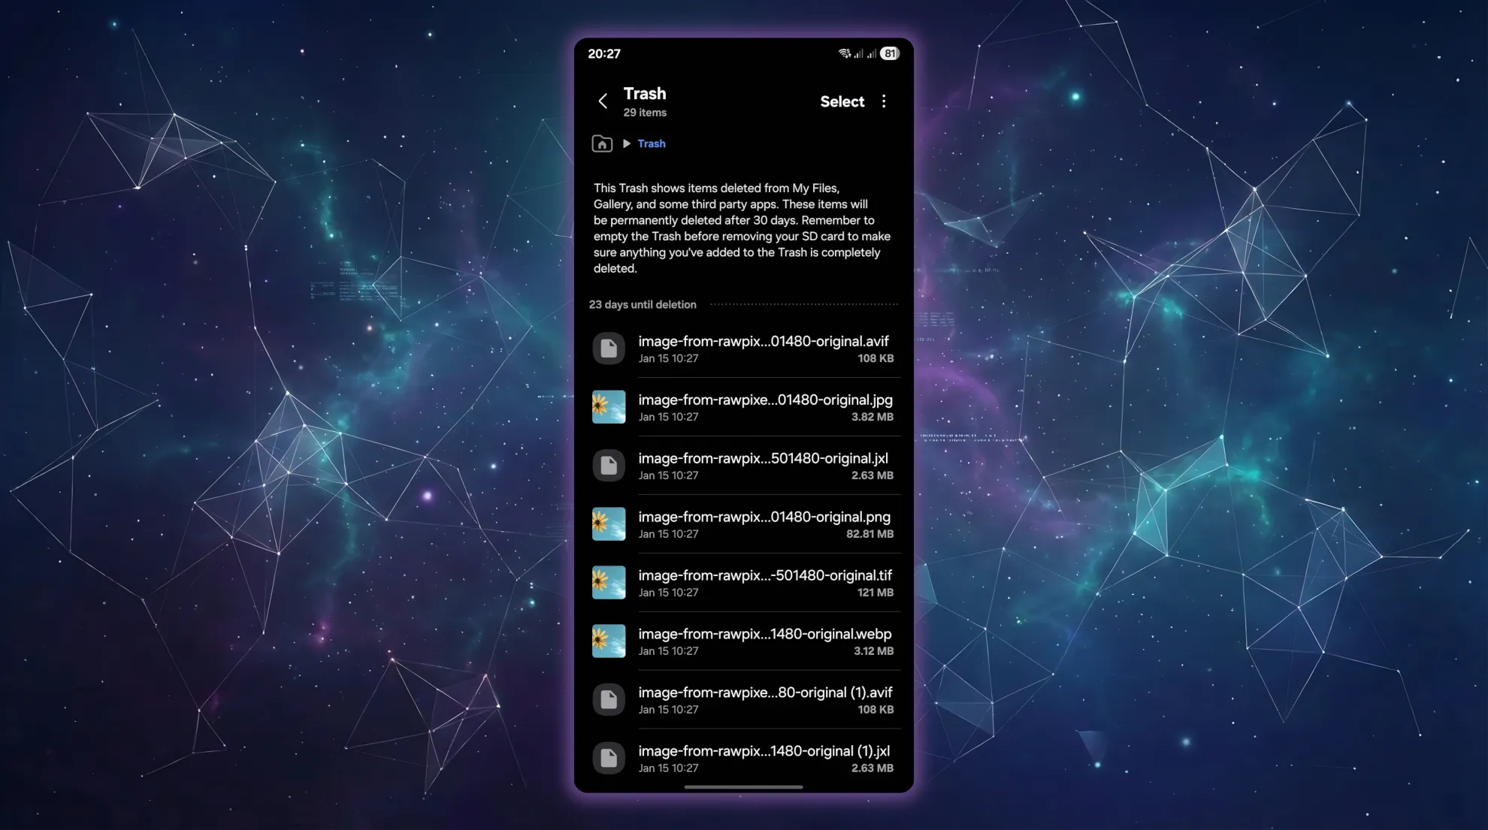
Task: Tap the battery indicator showing 81
Action: click(890, 53)
